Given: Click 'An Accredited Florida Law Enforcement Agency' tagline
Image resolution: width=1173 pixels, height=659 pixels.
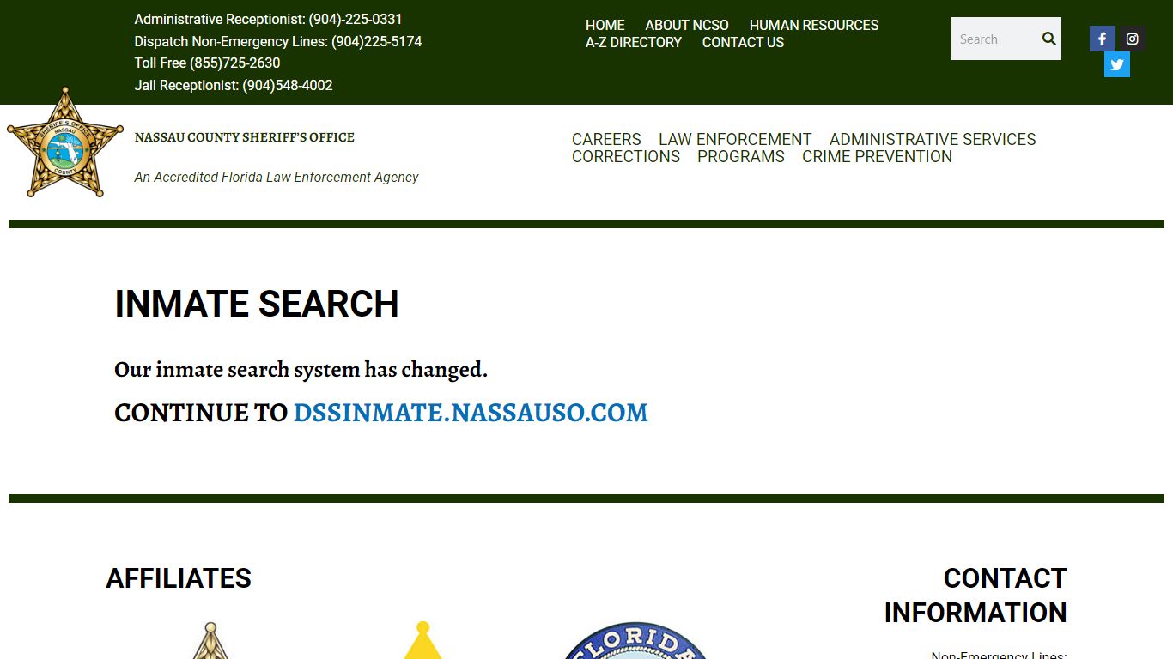Looking at the screenshot, I should 277,178.
